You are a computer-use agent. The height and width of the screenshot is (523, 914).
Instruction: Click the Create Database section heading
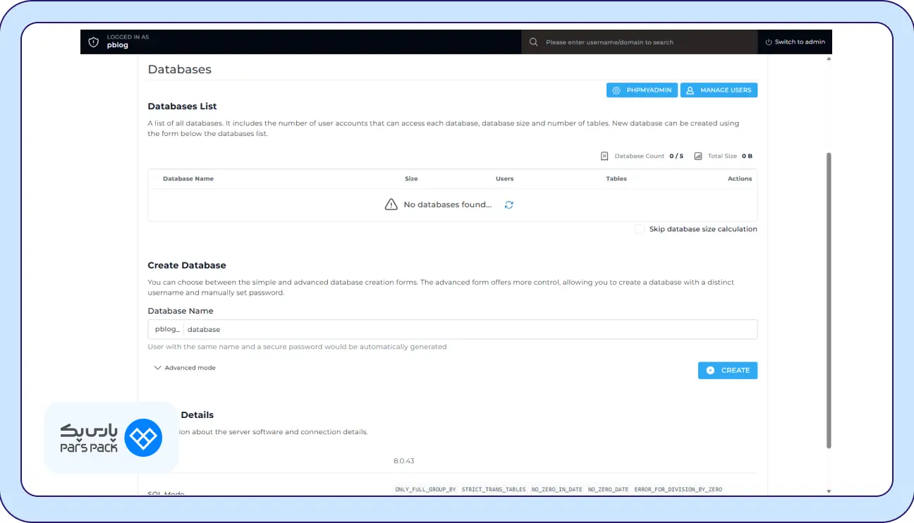point(187,266)
